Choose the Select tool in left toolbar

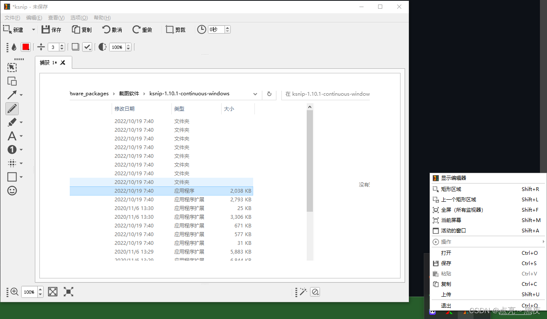(12, 68)
